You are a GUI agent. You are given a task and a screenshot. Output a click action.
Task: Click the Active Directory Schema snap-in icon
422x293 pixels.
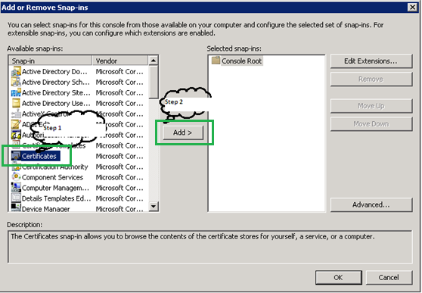pyautogui.click(x=16, y=82)
